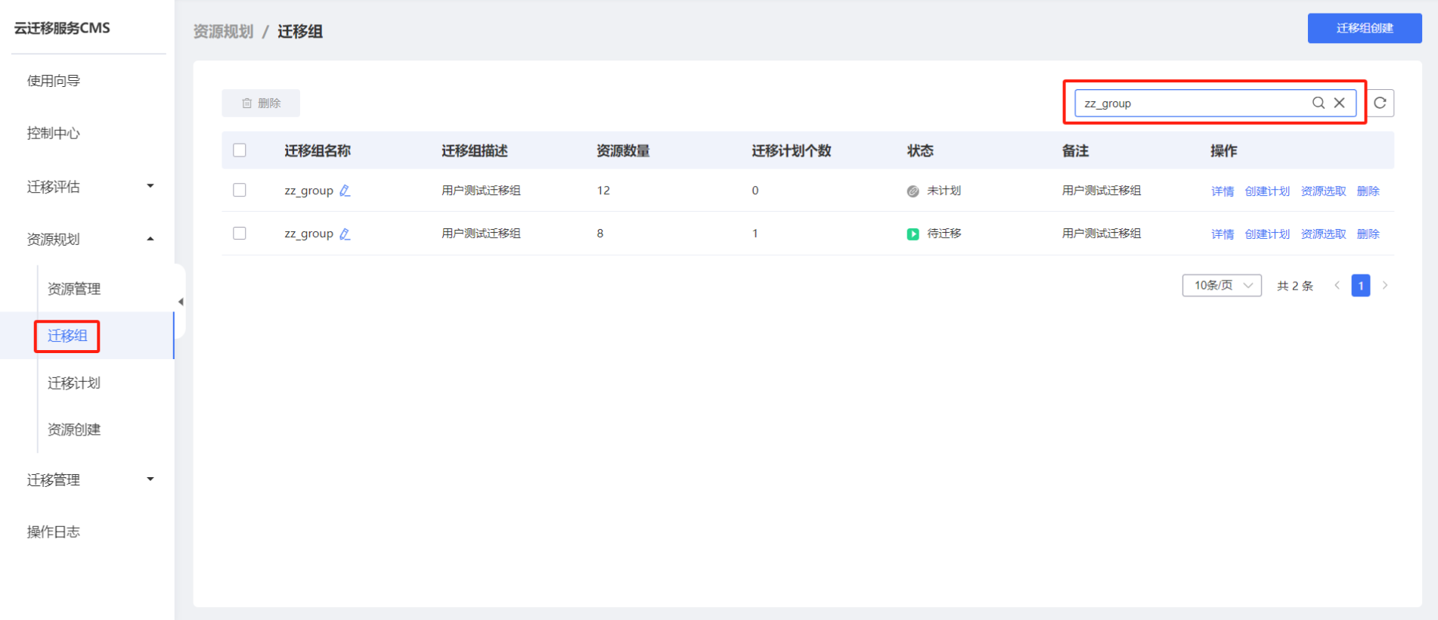Open 详情 for the 待迁移 group
Viewport: 1438px width, 620px height.
pos(1223,234)
